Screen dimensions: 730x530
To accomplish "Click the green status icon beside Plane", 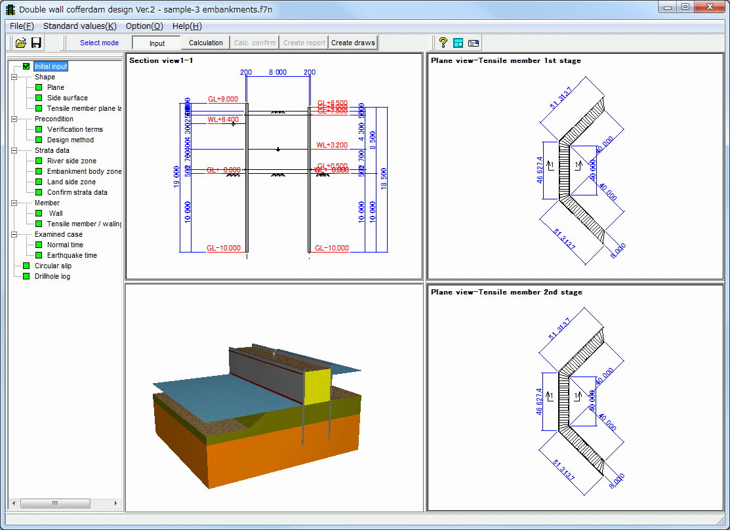I will [39, 87].
